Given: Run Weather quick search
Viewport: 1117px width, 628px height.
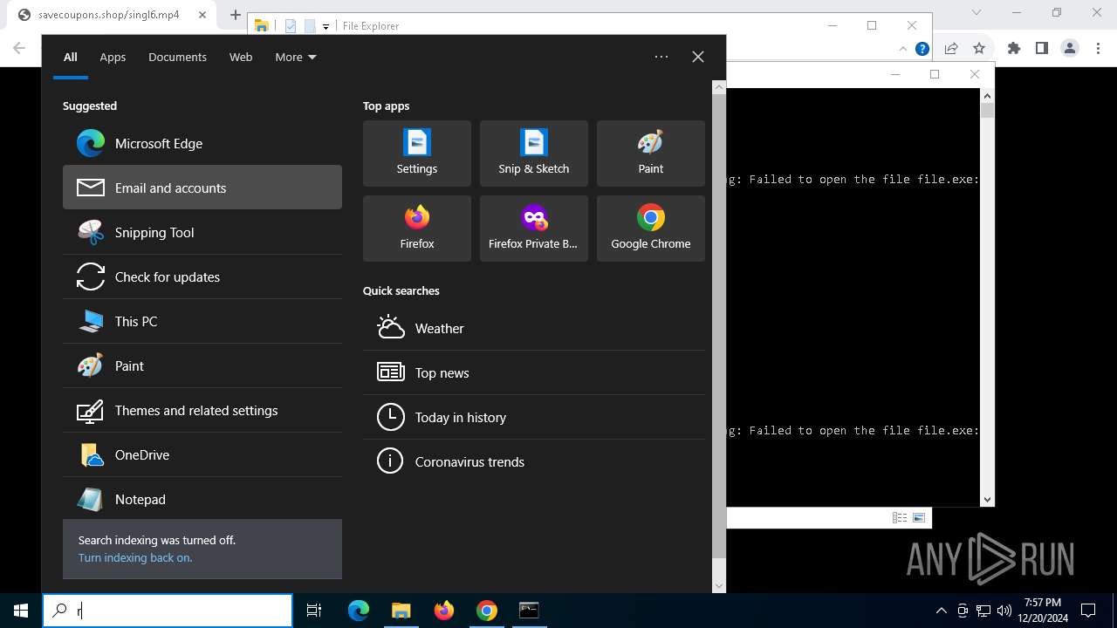Looking at the screenshot, I should click(x=534, y=328).
